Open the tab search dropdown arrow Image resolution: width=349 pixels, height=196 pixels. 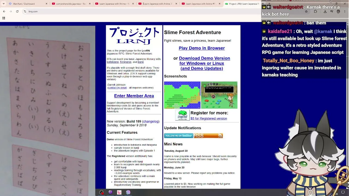tap(4, 4)
